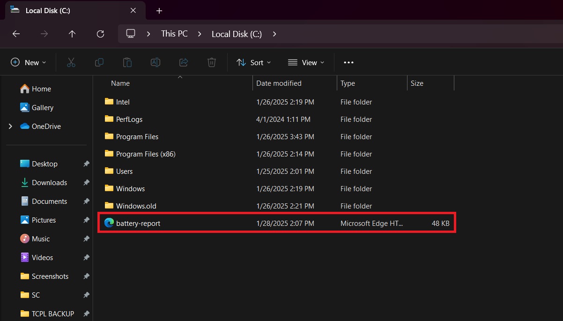This screenshot has height=321, width=563.
Task: Expand OneDrive in the sidebar
Action: click(10, 126)
